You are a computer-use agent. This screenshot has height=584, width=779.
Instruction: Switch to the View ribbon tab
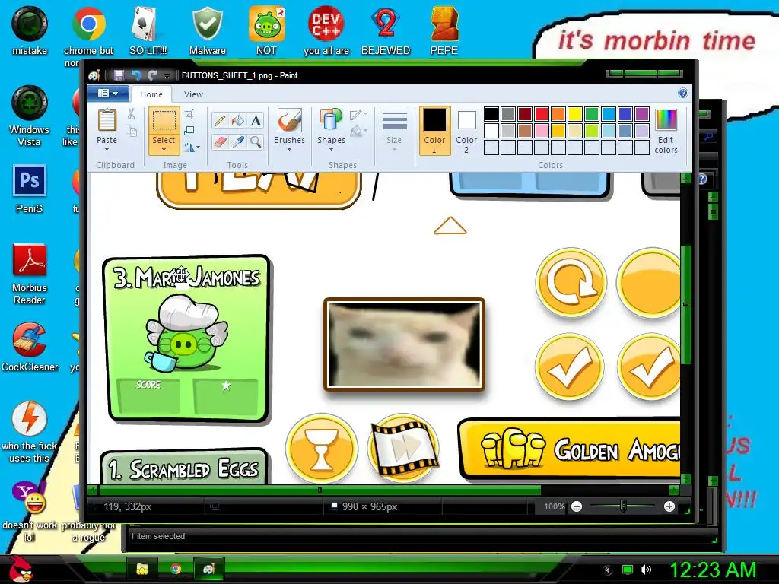pos(193,94)
